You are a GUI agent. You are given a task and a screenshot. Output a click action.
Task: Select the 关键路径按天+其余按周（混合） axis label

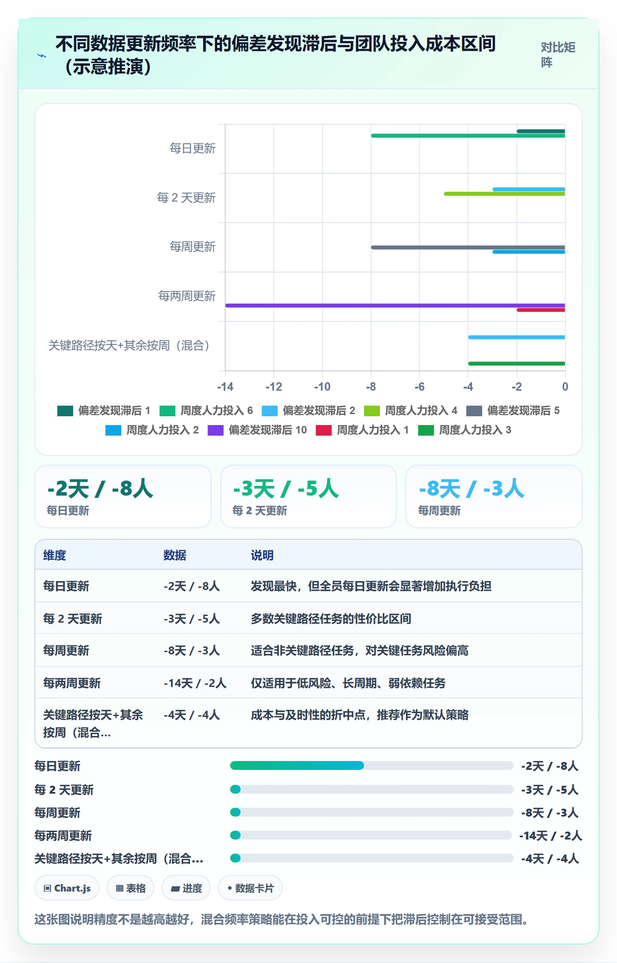[129, 345]
